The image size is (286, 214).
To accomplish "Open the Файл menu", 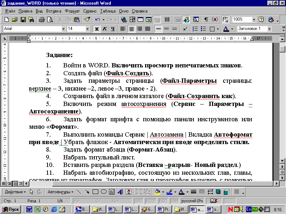I will pos(10,11).
